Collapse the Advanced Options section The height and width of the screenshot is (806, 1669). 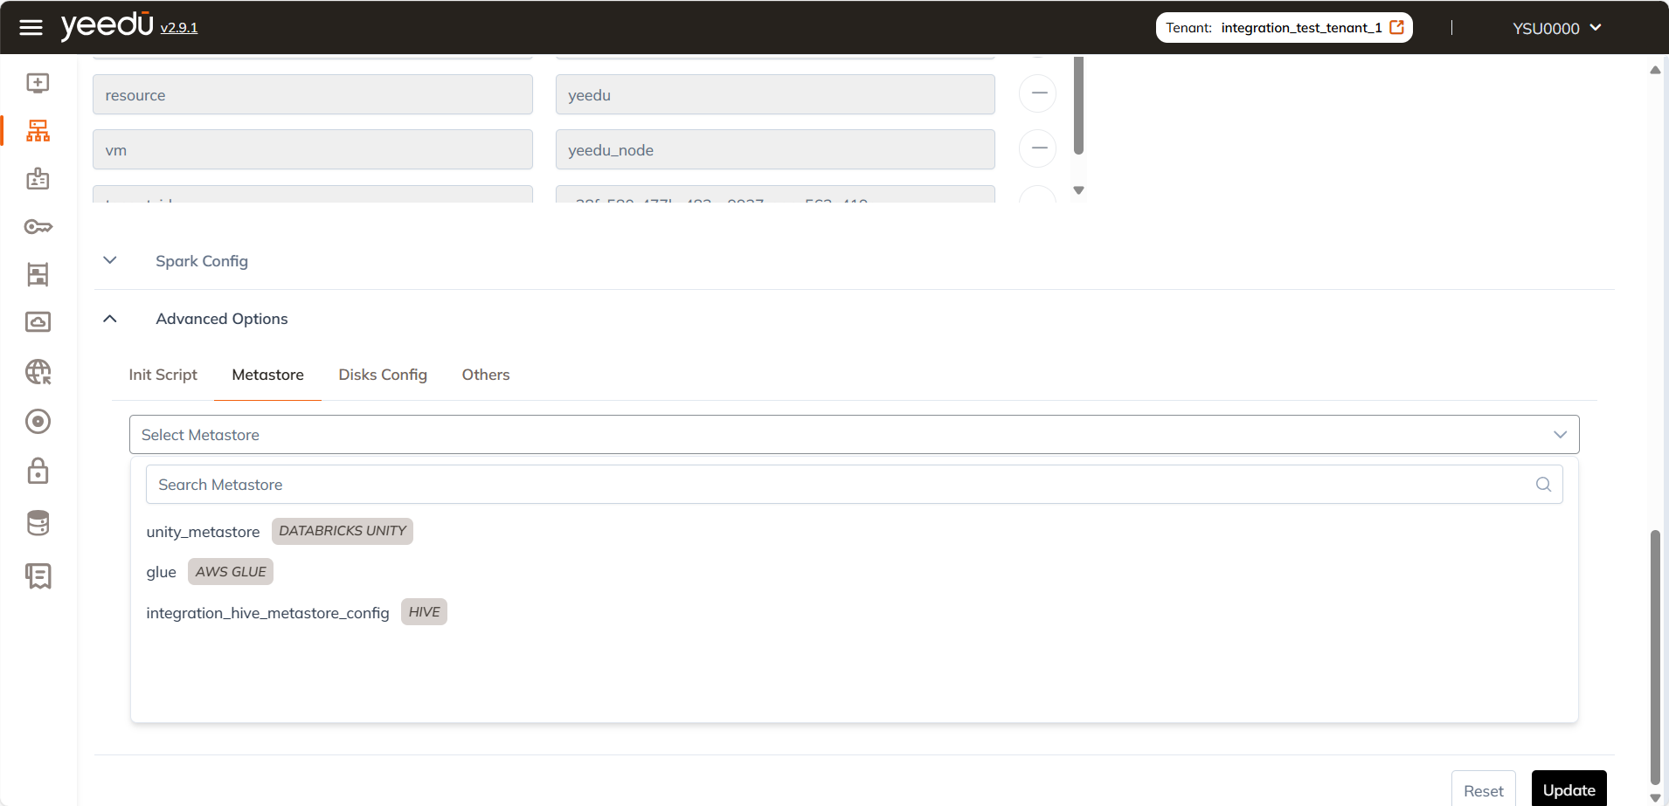tap(110, 319)
